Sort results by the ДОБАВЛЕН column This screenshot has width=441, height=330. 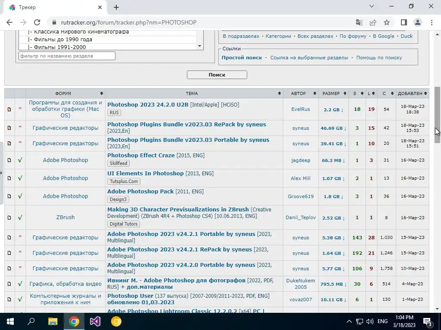click(412, 93)
